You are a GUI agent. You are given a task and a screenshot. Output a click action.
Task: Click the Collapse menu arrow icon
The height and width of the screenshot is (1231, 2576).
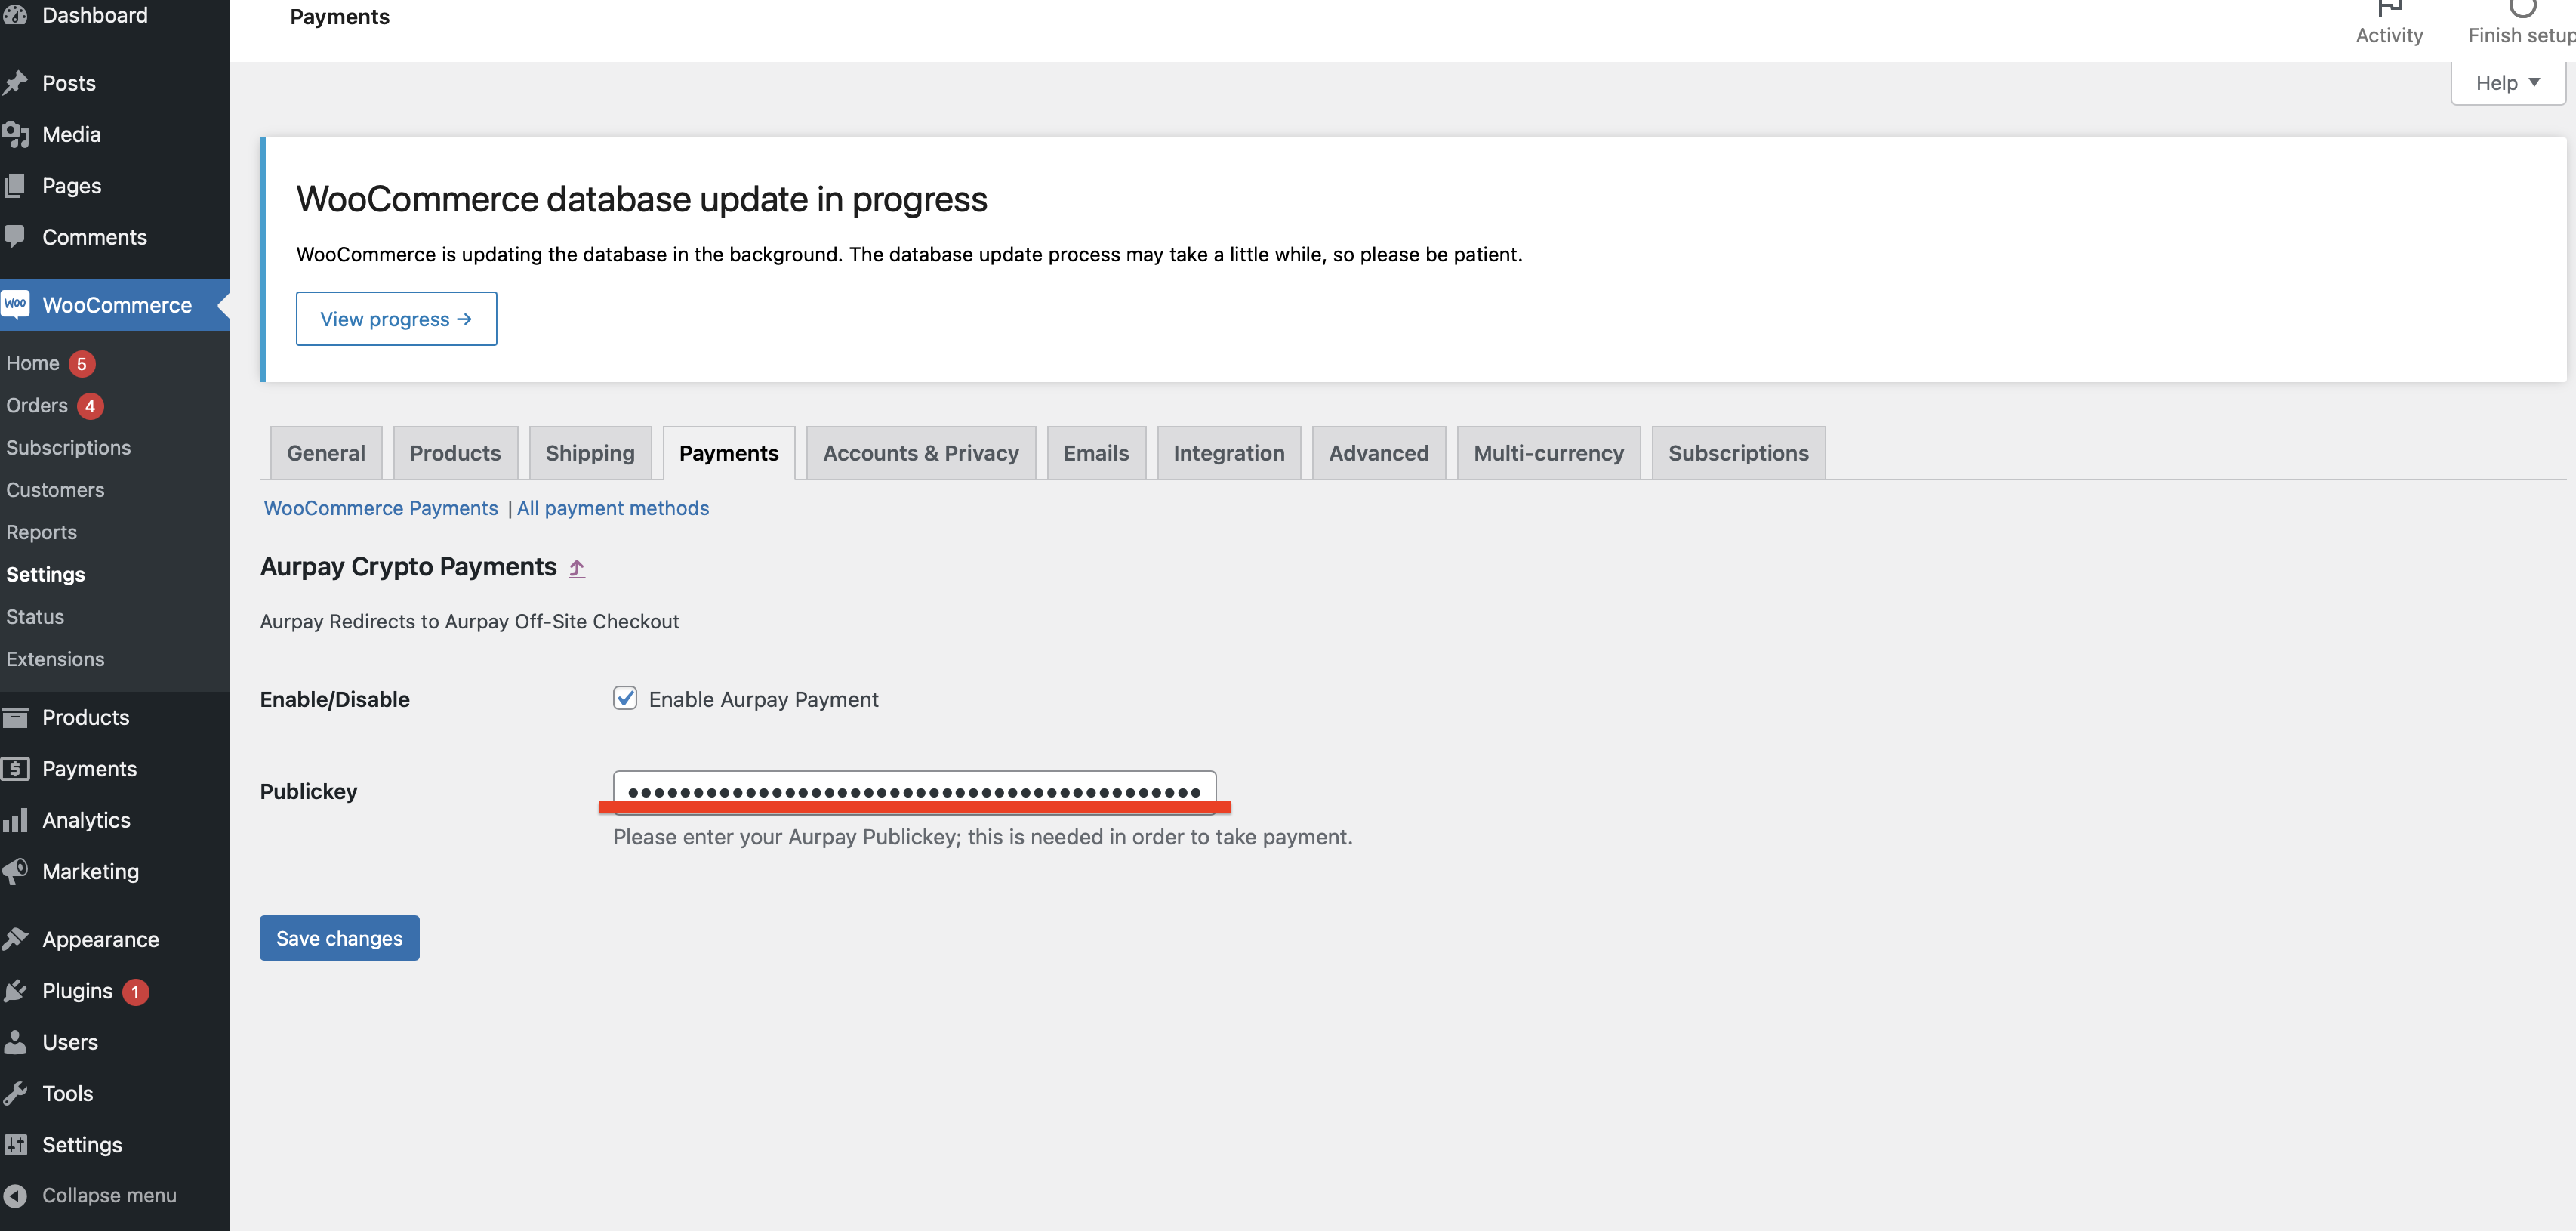pyautogui.click(x=15, y=1195)
